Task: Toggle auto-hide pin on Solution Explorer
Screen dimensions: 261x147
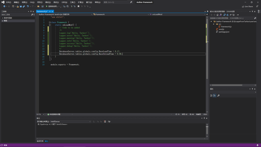Action: pos(252,11)
